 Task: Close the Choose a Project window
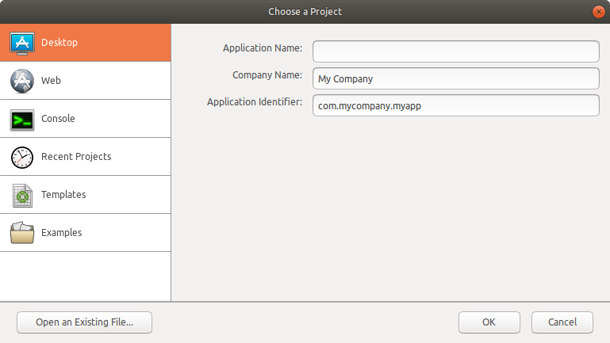pyautogui.click(x=598, y=12)
